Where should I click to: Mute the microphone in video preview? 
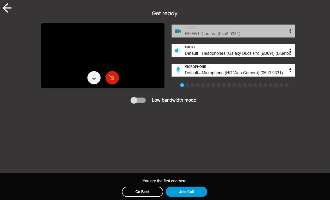click(x=94, y=78)
